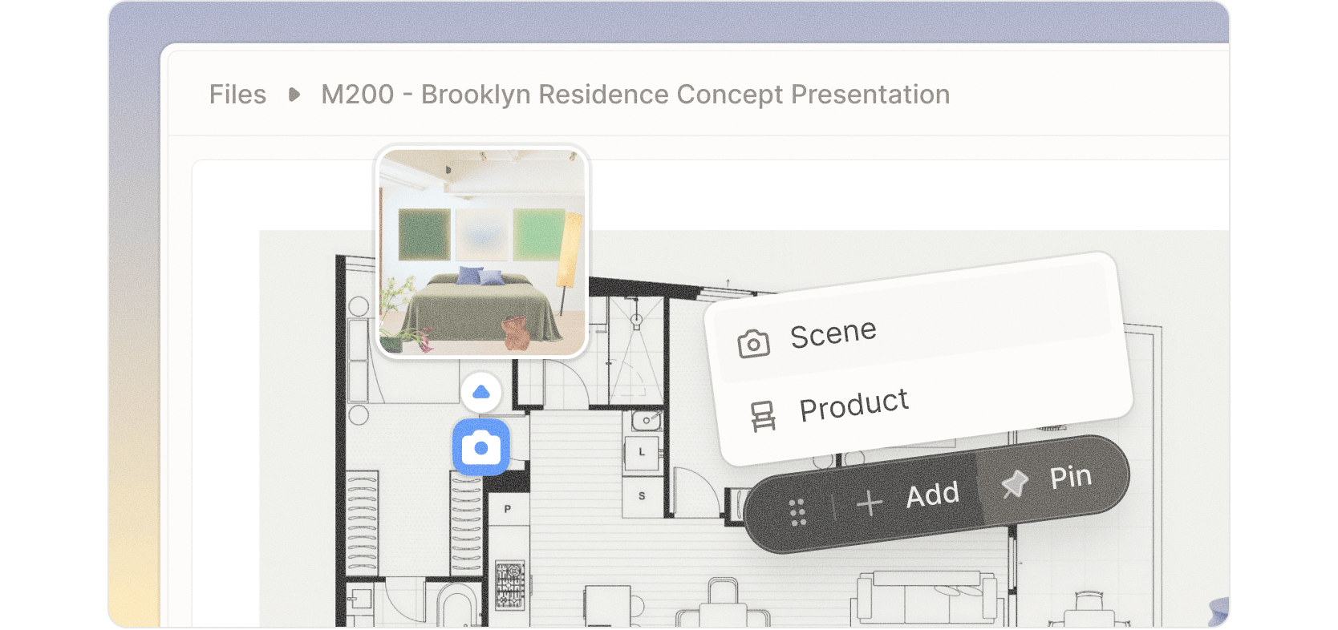Click the L laundry unit on floor plan

tap(642, 452)
